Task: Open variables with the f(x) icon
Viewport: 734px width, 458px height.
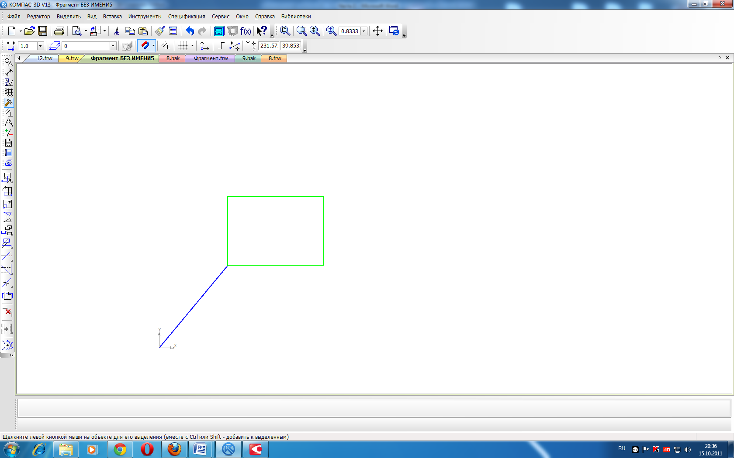Action: tap(246, 31)
